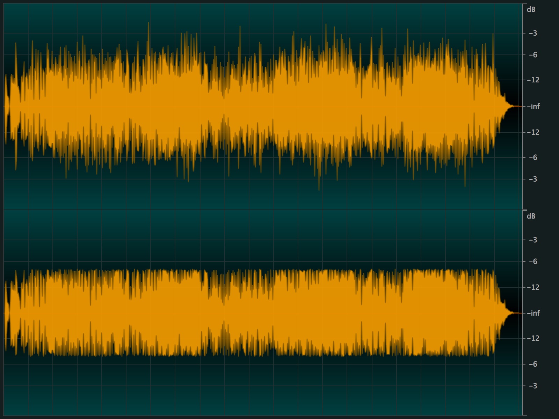Select upper channel's -6 mark below its centerline
This screenshot has width=559, height=419.
pyautogui.click(x=533, y=157)
